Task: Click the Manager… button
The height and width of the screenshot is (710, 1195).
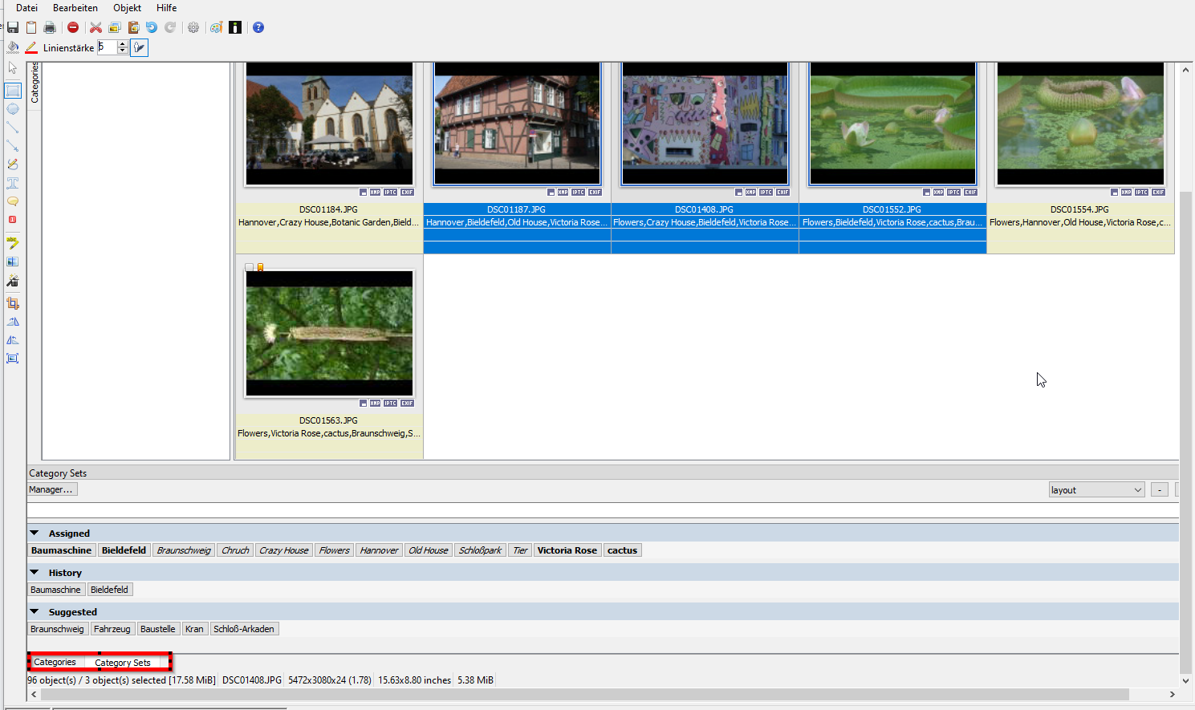Action: (52, 489)
